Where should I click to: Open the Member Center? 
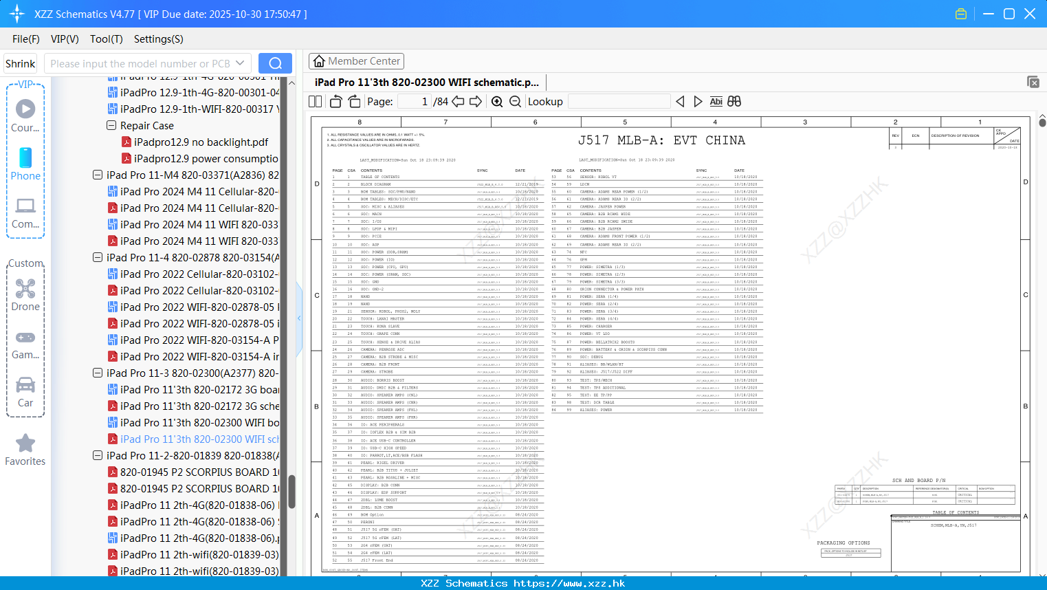[356, 61]
